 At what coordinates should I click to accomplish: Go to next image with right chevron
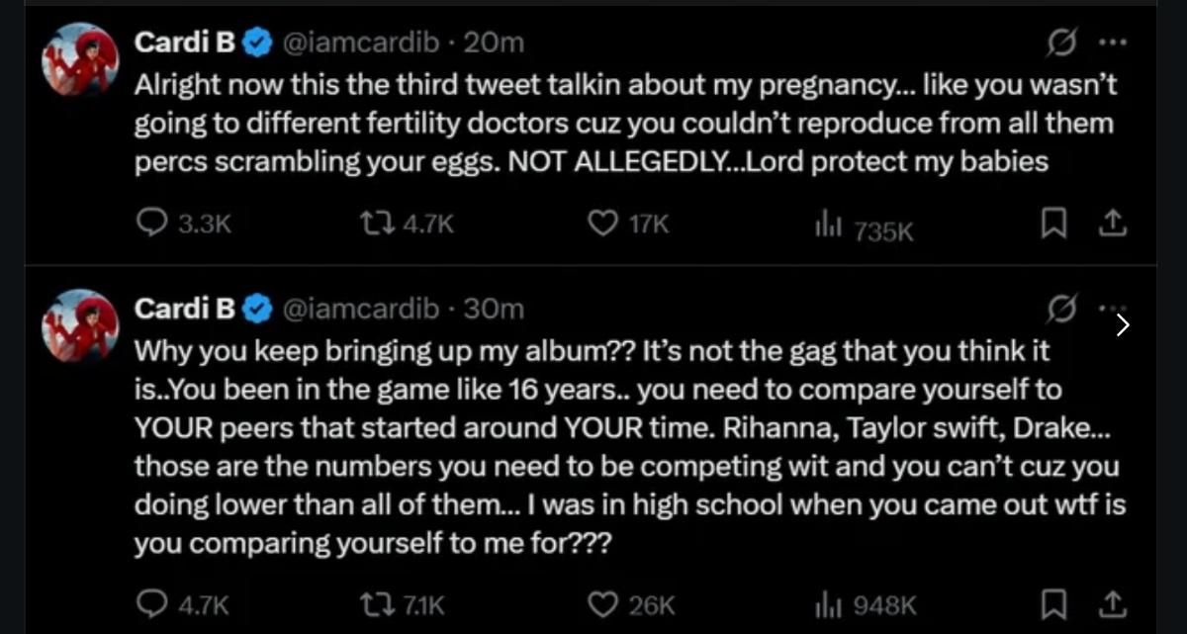[1123, 324]
